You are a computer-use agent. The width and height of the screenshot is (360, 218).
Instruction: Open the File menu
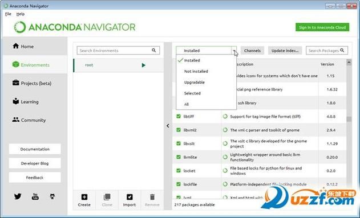(x=8, y=14)
